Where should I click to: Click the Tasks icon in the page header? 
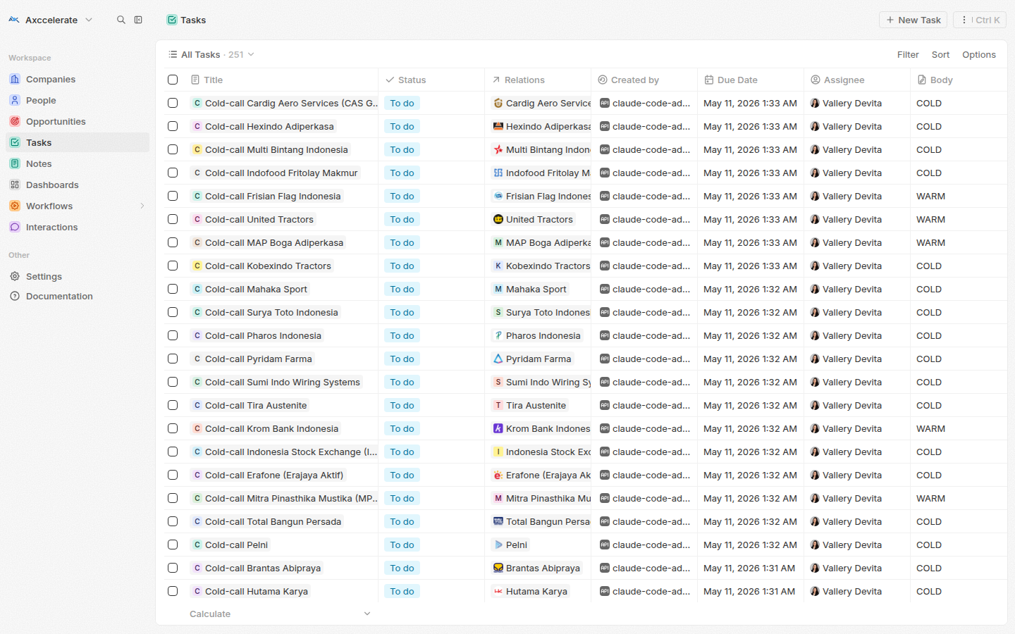172,20
